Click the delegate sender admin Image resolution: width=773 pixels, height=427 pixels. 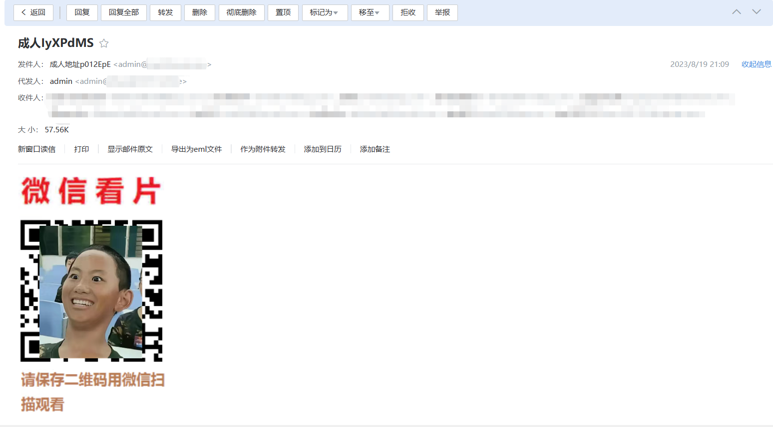61,81
